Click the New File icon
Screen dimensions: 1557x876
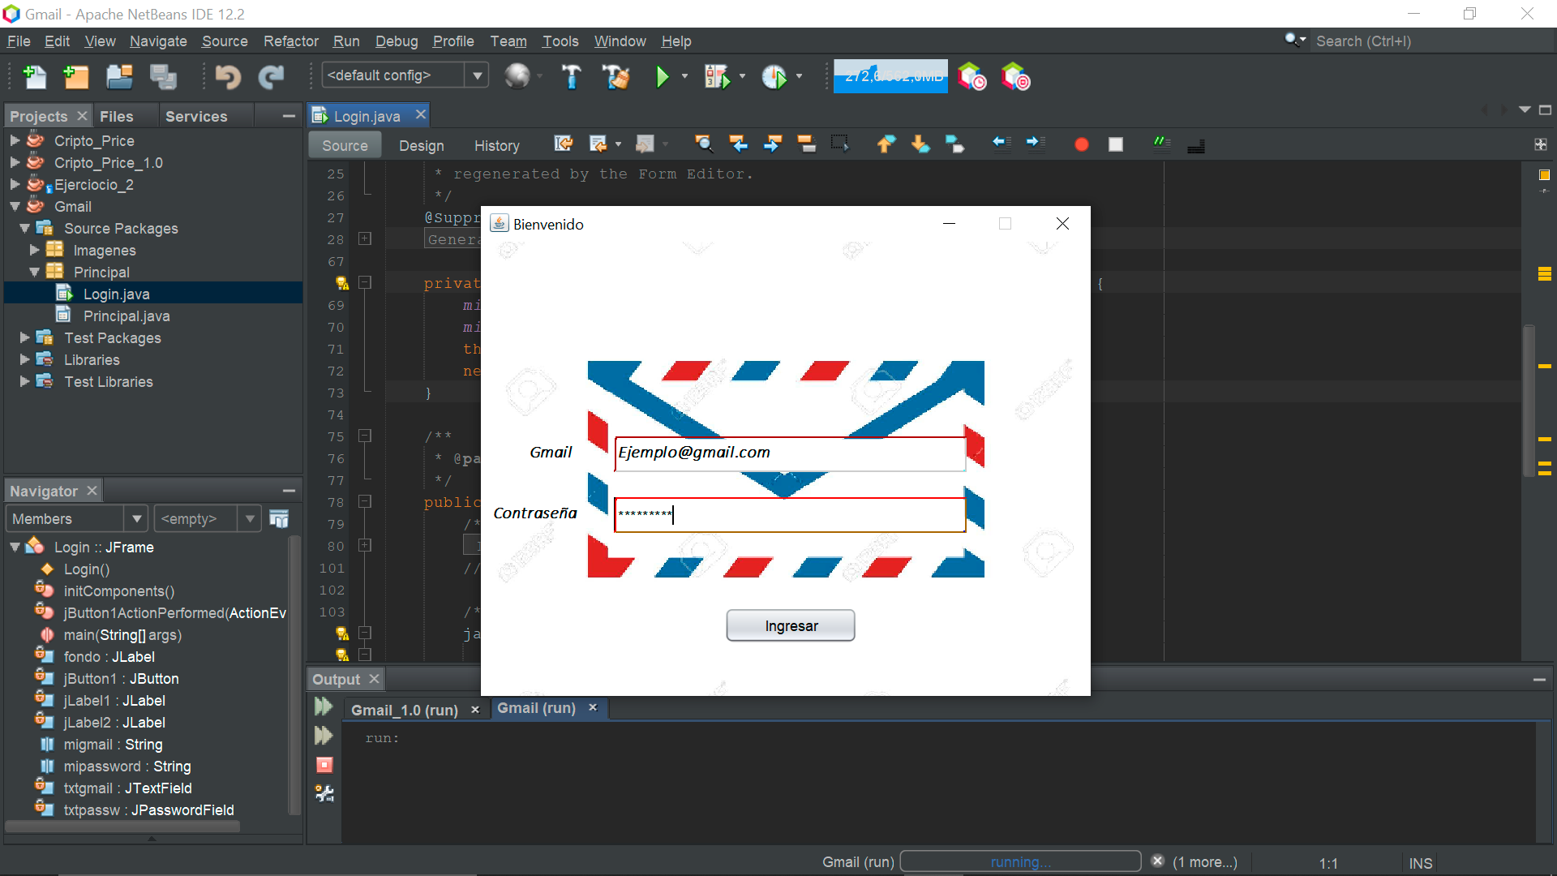tap(34, 77)
